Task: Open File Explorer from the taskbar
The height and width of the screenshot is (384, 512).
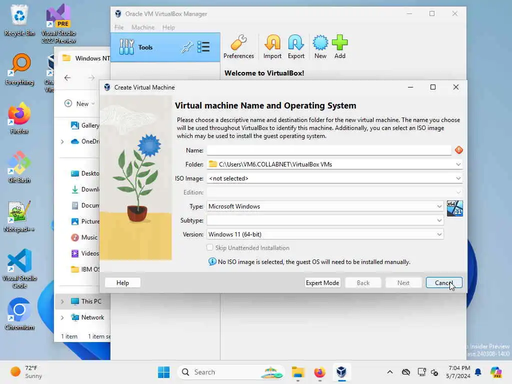Action: (x=298, y=372)
